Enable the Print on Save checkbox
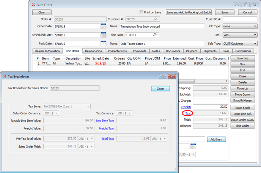 coord(142,12)
